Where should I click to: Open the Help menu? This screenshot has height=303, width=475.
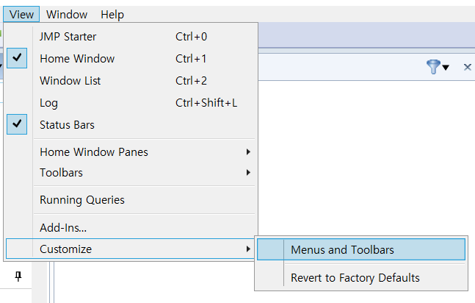point(112,14)
